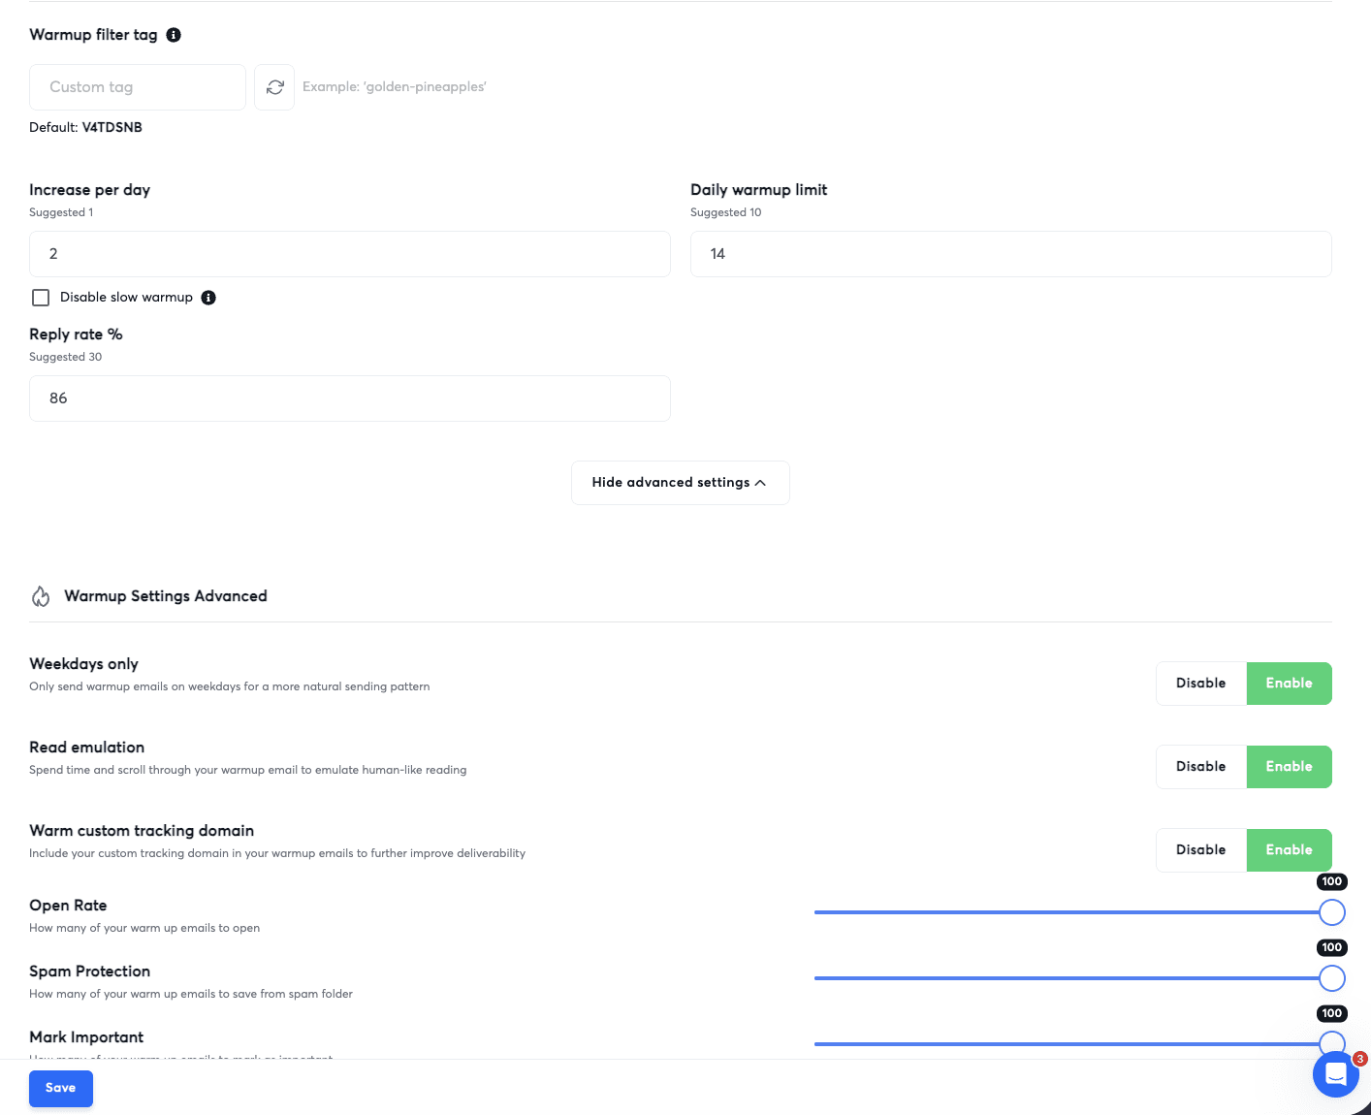Check the Disable slow warmup checkbox
This screenshot has width=1371, height=1115.
pyautogui.click(x=41, y=298)
